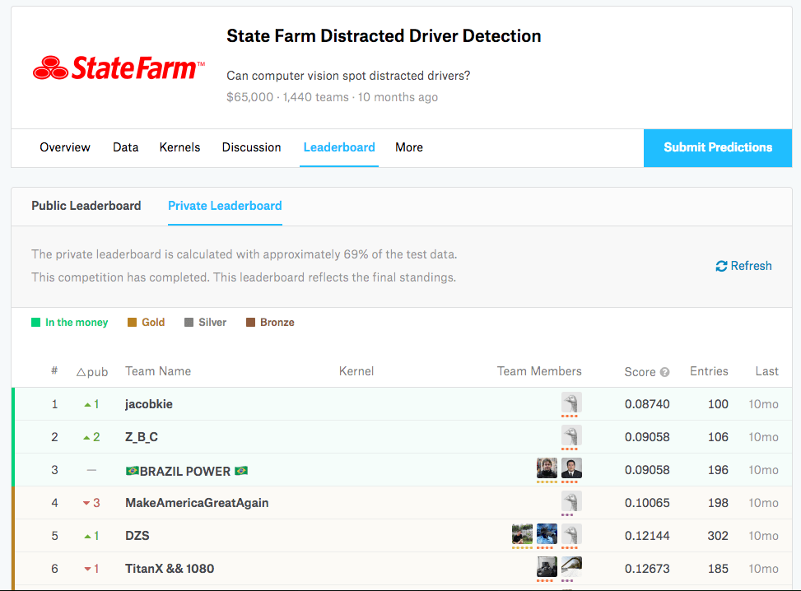Click the State Farm logo
Image resolution: width=801 pixels, height=591 pixels.
119,68
